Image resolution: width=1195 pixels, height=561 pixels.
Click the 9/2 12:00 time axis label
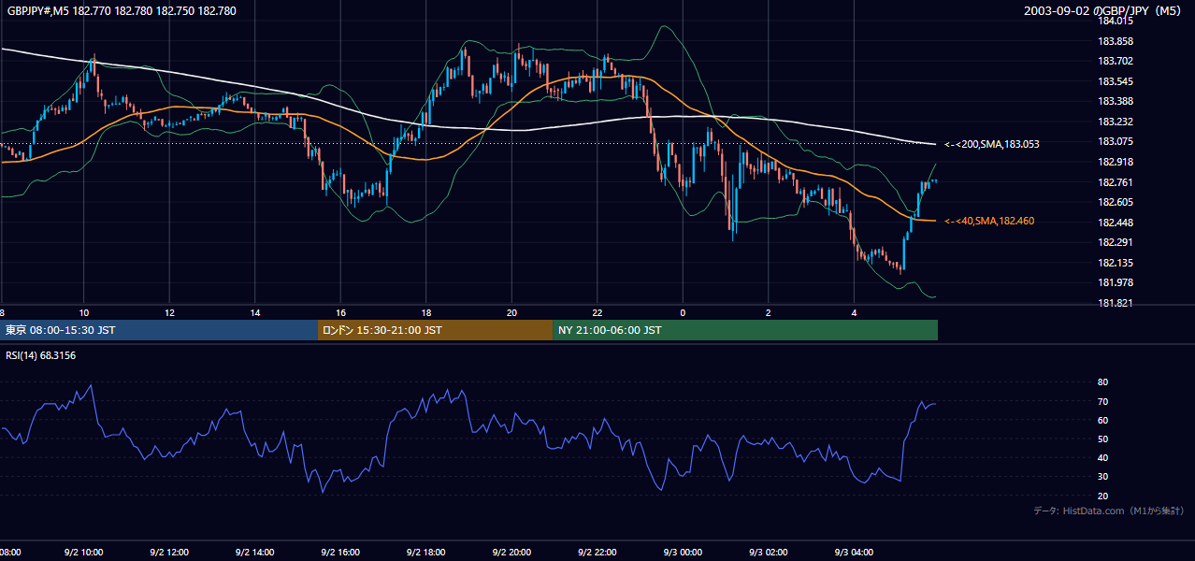[x=169, y=552]
